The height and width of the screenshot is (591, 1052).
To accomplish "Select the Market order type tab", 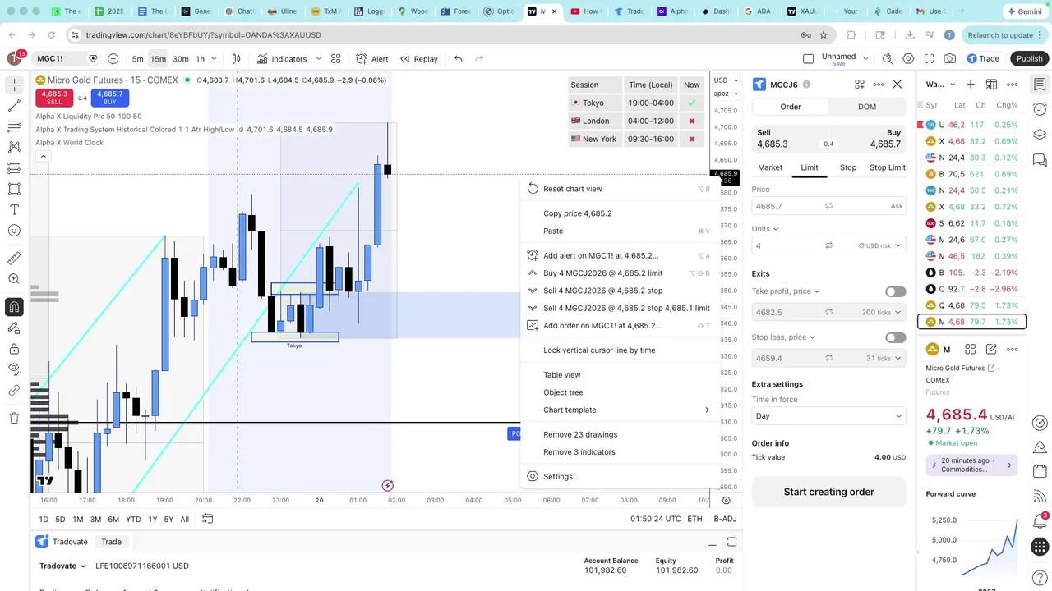I will coord(770,167).
